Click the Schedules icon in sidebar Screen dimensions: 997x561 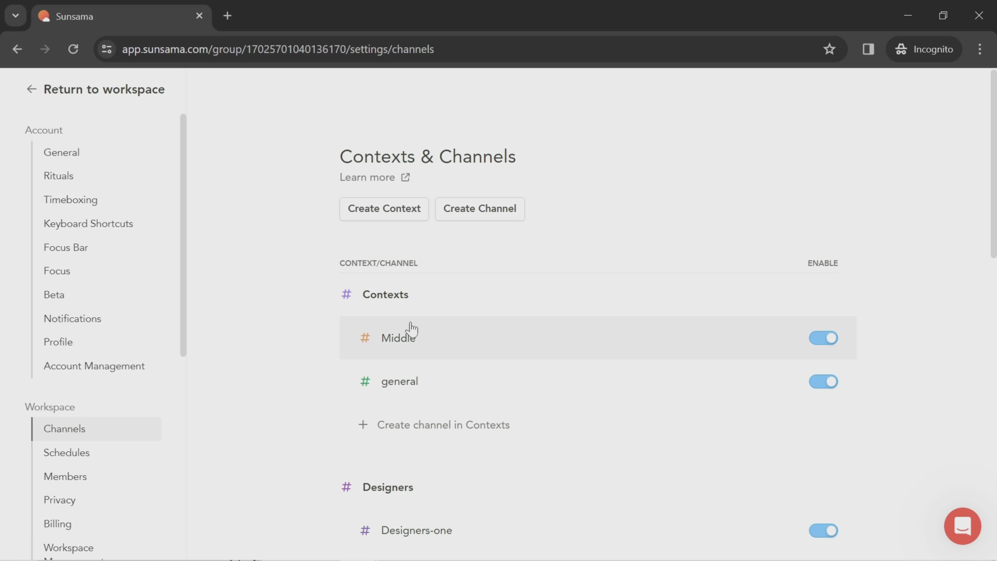[x=66, y=452]
